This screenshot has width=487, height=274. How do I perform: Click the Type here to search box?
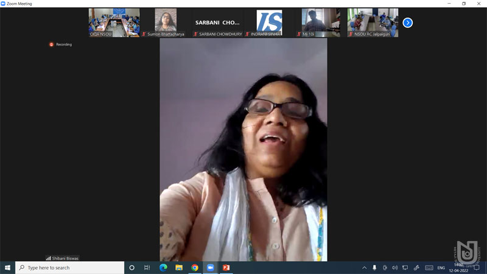point(69,267)
